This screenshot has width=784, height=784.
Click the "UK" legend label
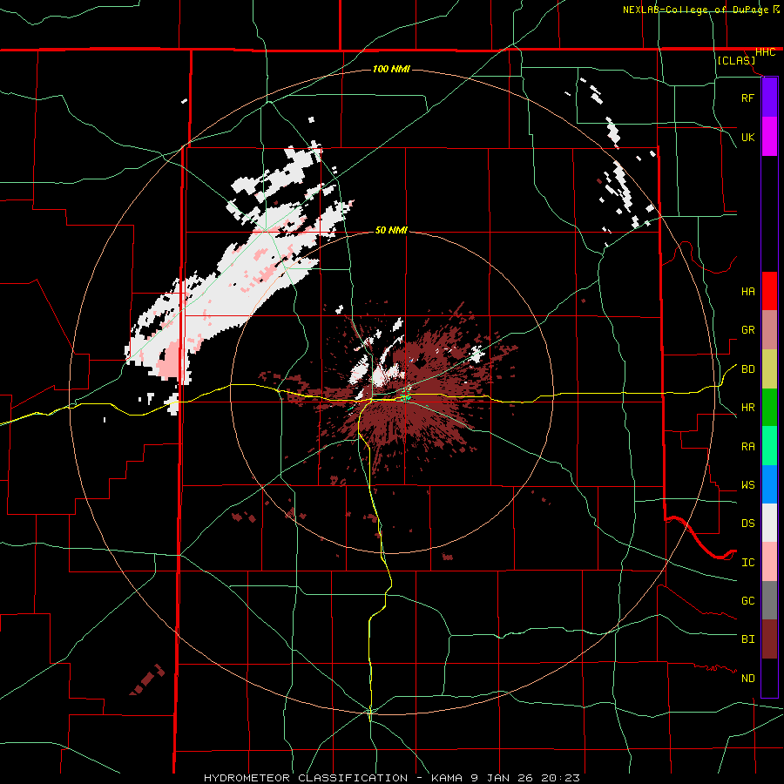click(747, 138)
